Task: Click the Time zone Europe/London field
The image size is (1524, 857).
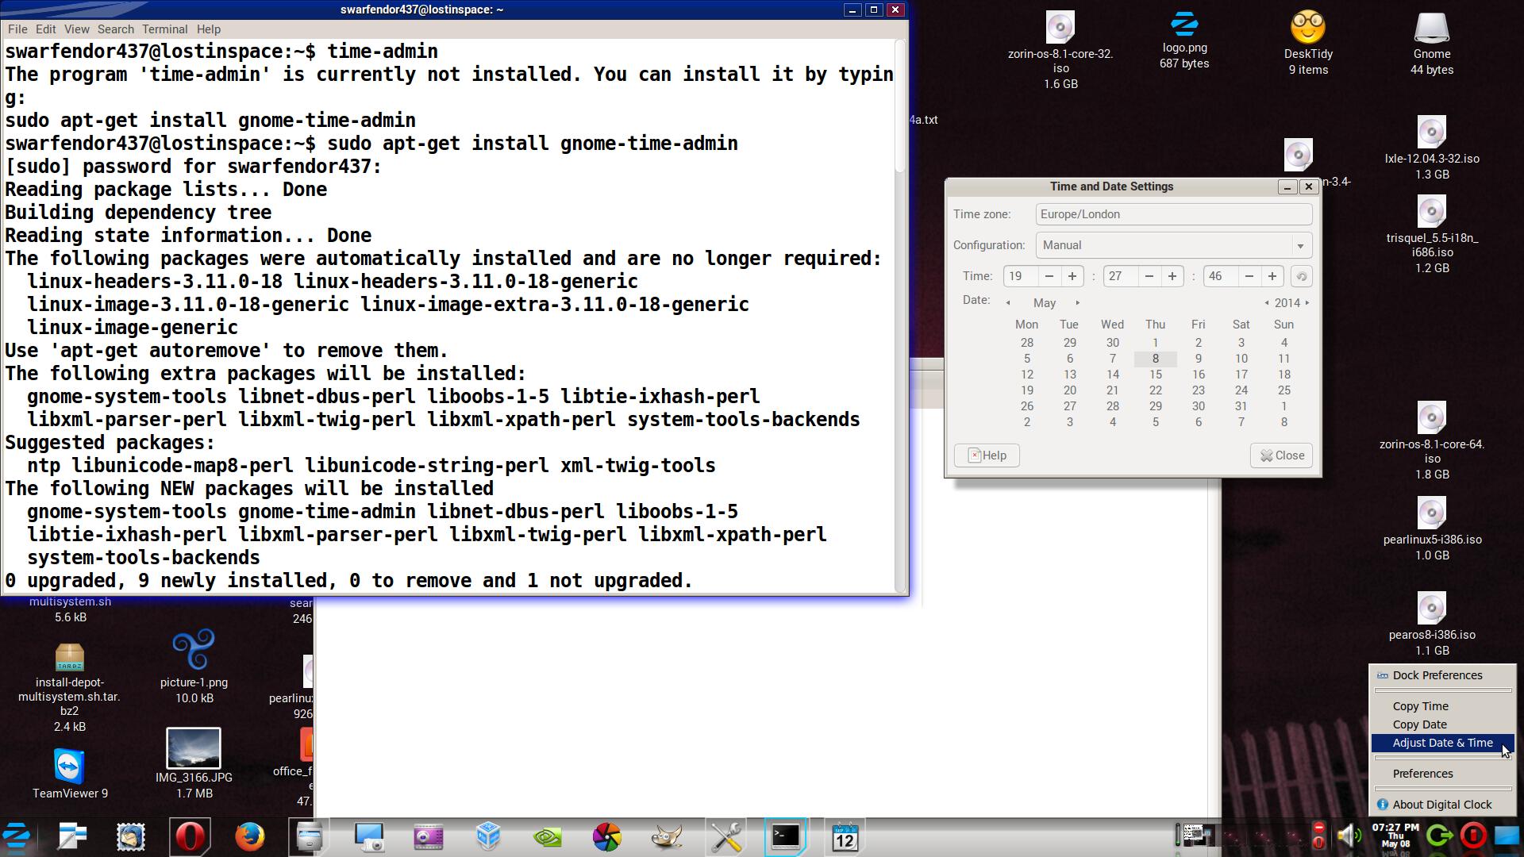Action: [x=1173, y=214]
